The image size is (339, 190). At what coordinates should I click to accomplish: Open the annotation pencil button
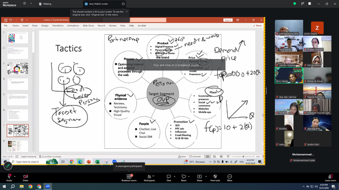pyautogui.click(x=8, y=166)
